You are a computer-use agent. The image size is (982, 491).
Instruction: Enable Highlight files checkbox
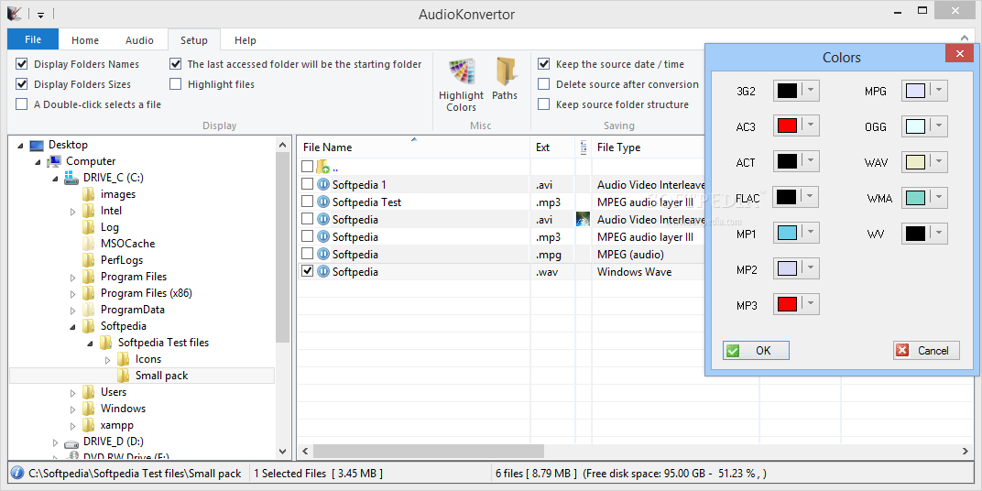pos(175,84)
